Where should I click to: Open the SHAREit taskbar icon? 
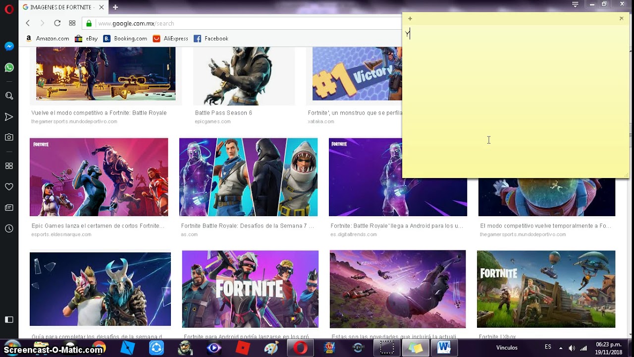[x=157, y=348]
